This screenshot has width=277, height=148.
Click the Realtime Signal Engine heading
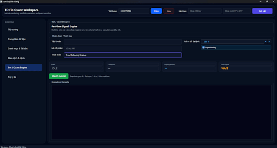64,26
